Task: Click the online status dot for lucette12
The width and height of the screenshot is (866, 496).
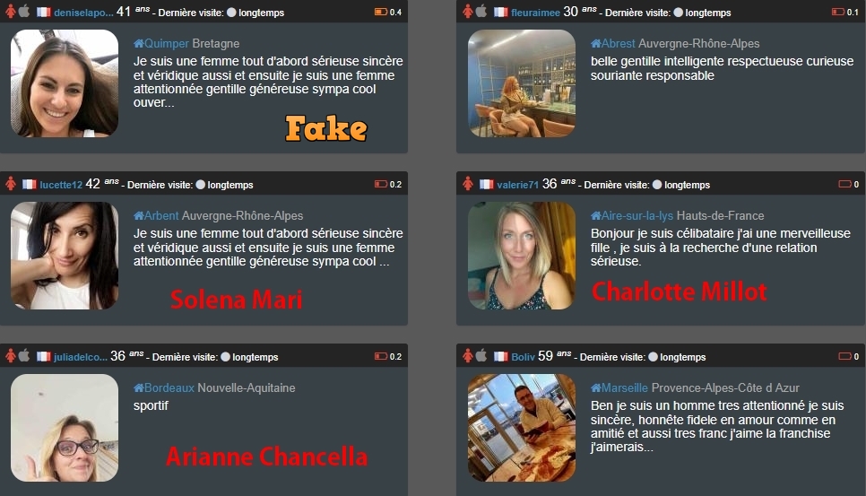Action: tap(201, 185)
